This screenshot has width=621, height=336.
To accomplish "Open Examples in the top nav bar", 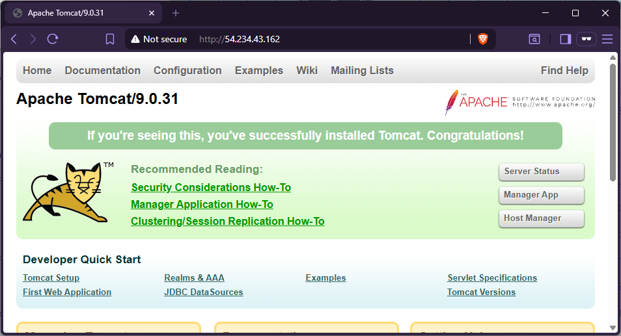I will pyautogui.click(x=259, y=70).
